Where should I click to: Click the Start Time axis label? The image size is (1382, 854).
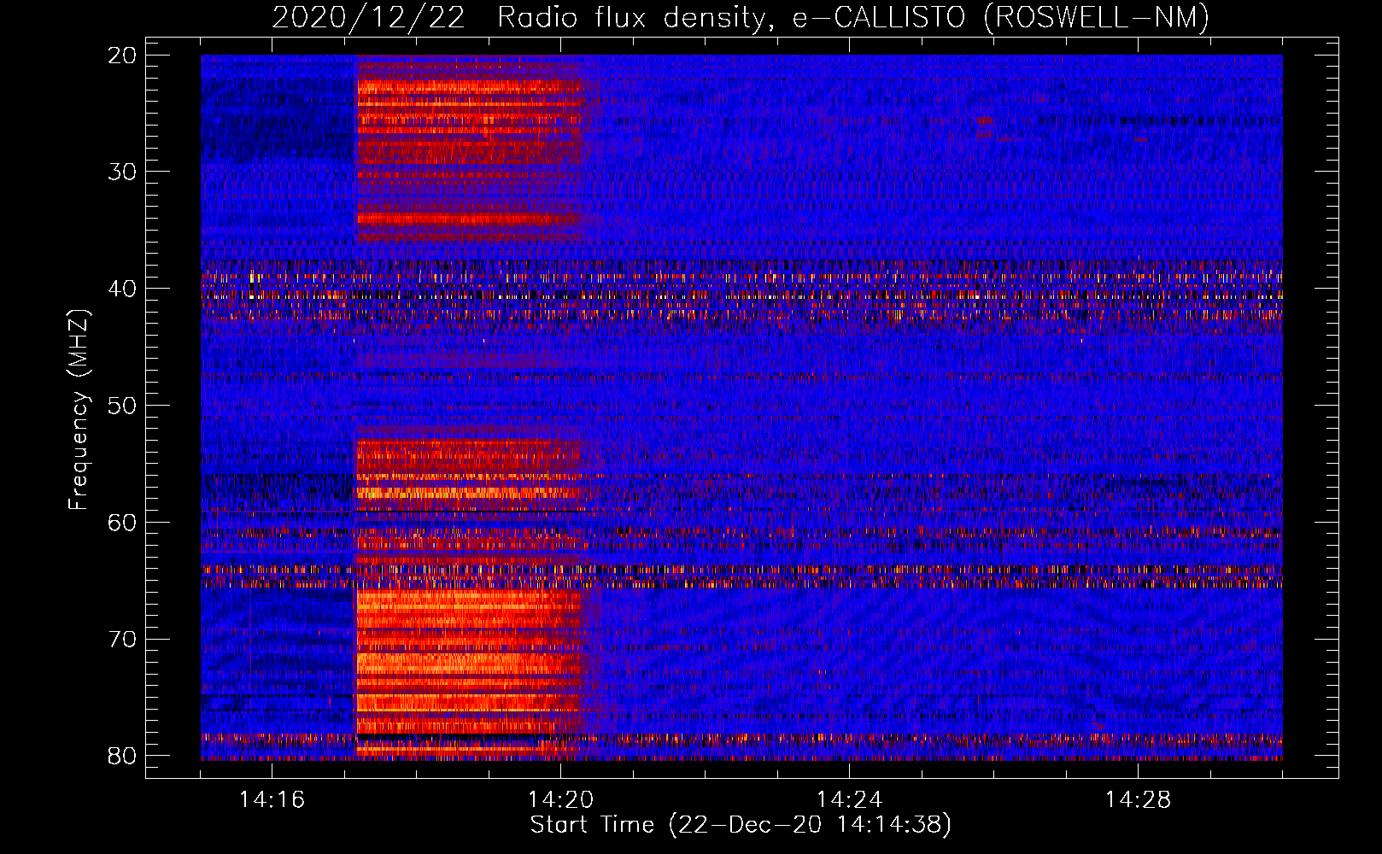(741, 825)
